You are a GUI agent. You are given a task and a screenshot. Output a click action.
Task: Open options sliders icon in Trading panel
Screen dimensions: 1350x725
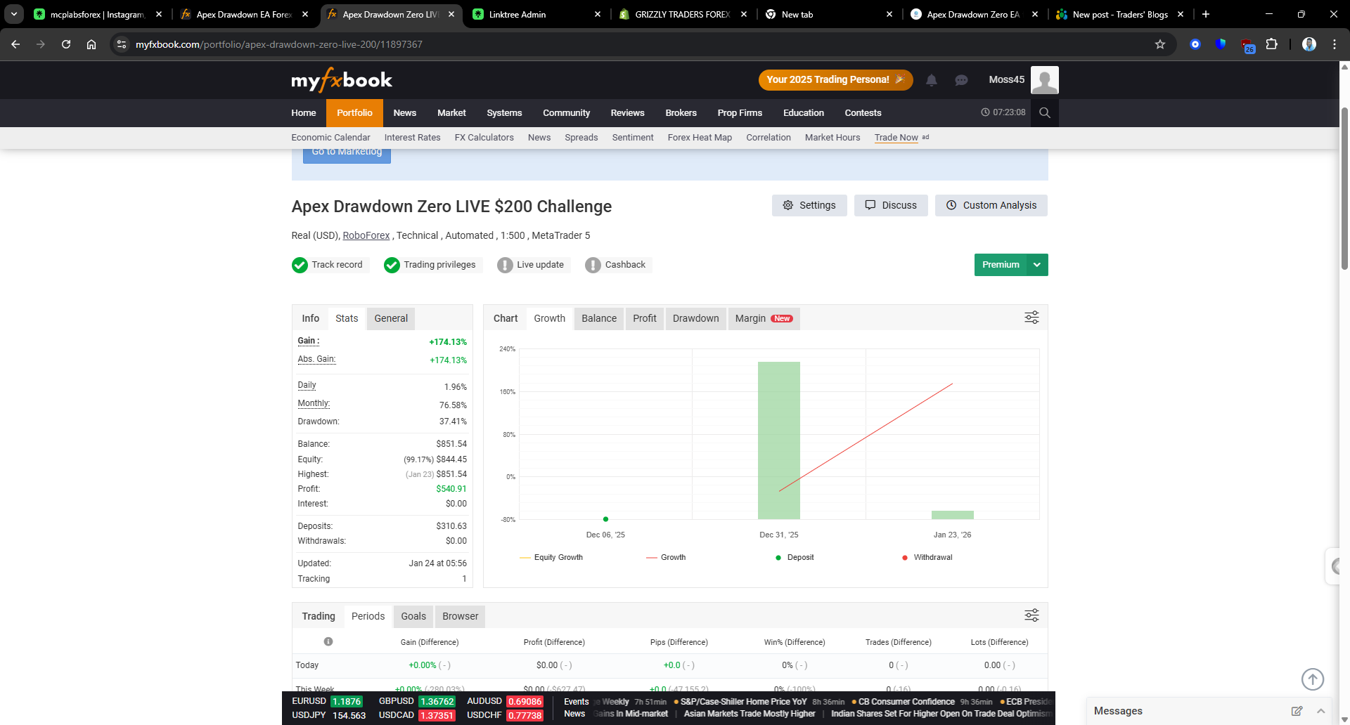pos(1031,615)
